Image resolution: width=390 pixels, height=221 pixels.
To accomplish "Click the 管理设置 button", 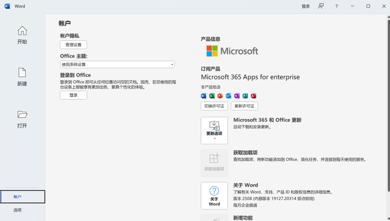I will 73,45.
